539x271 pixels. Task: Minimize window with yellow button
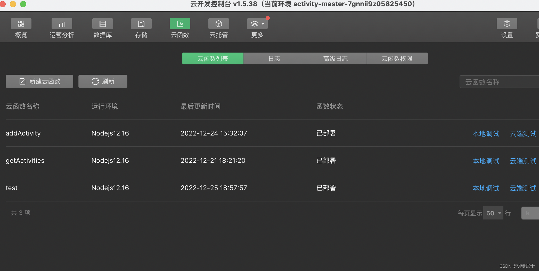pos(13,4)
